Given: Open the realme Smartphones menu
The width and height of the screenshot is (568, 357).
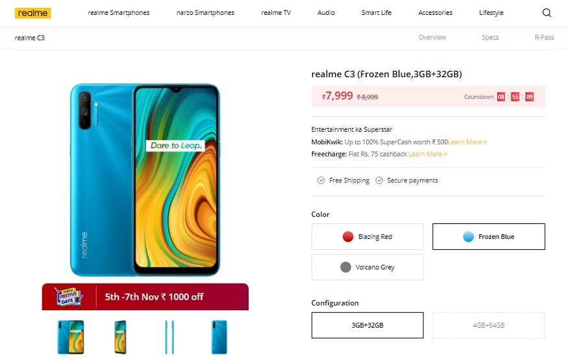Looking at the screenshot, I should 118,13.
